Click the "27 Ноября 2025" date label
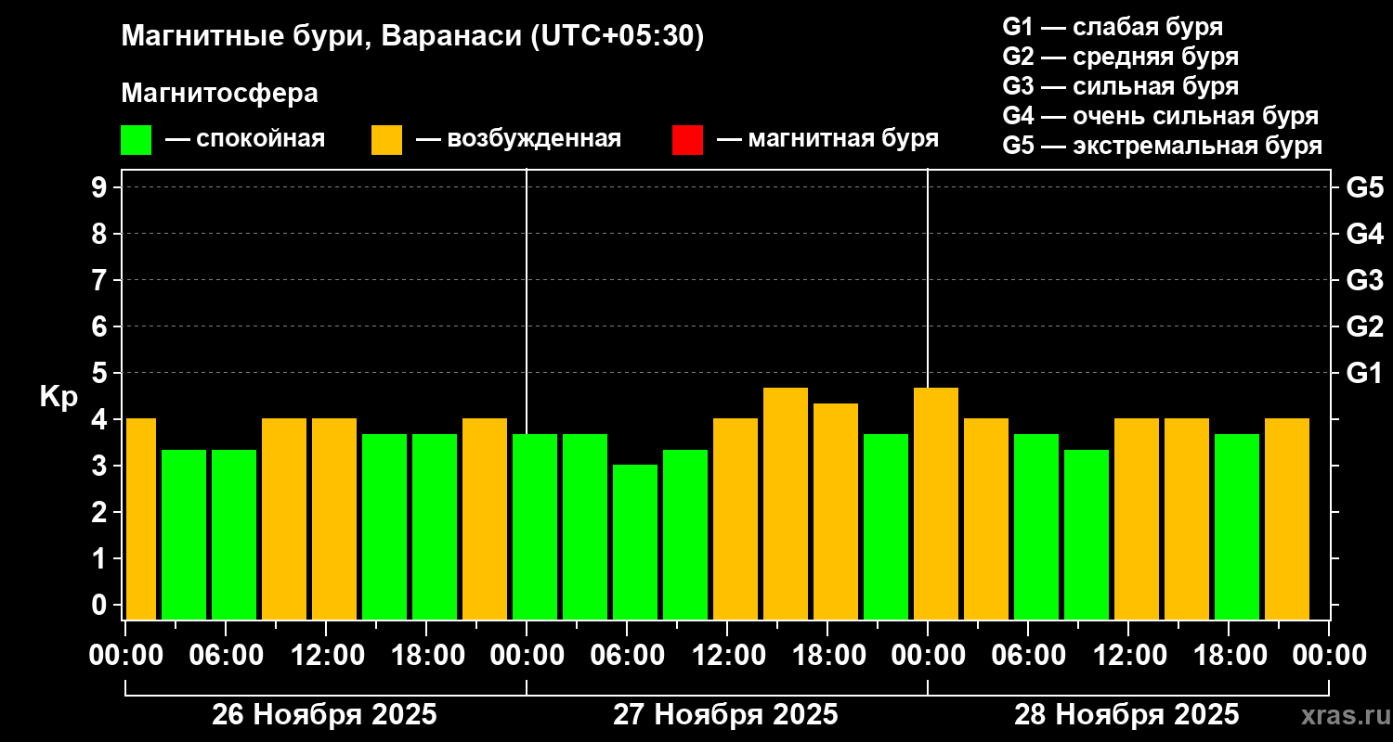 point(725,715)
